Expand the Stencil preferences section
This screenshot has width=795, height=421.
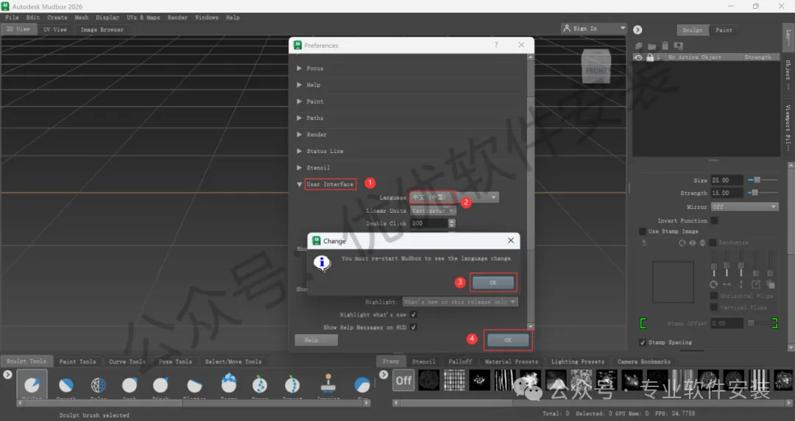point(299,167)
